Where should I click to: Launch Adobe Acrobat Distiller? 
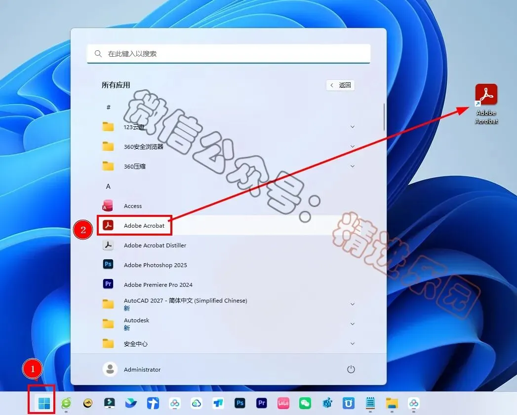tap(229, 245)
